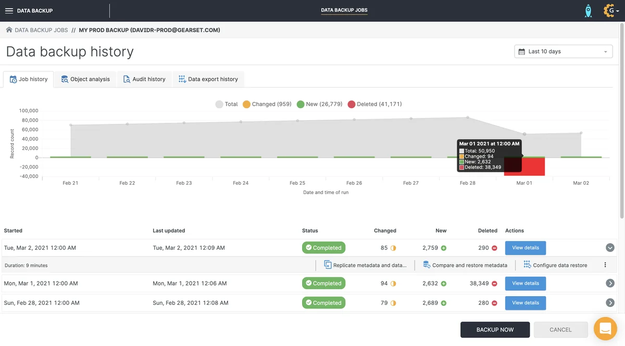Click the Duration: 9 minutes text
Image resolution: width=625 pixels, height=346 pixels.
26,265
